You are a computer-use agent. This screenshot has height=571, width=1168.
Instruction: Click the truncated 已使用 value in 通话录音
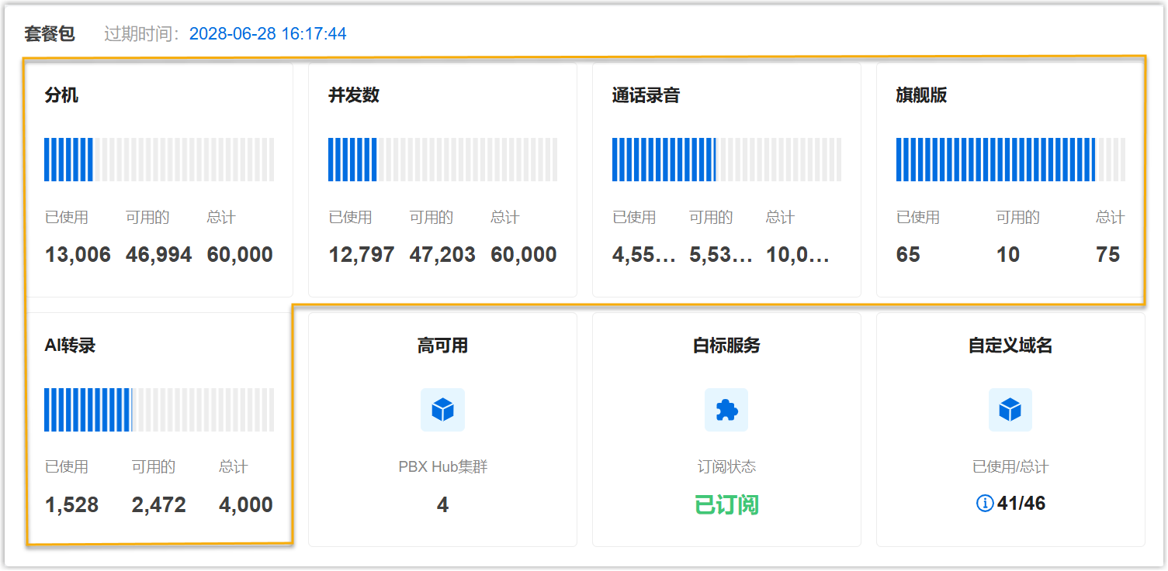[643, 255]
